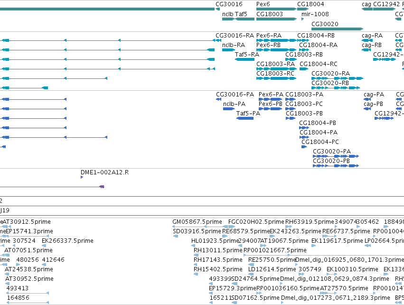
Task: Click EST label RP001021667.5prime
Action: point(275,250)
